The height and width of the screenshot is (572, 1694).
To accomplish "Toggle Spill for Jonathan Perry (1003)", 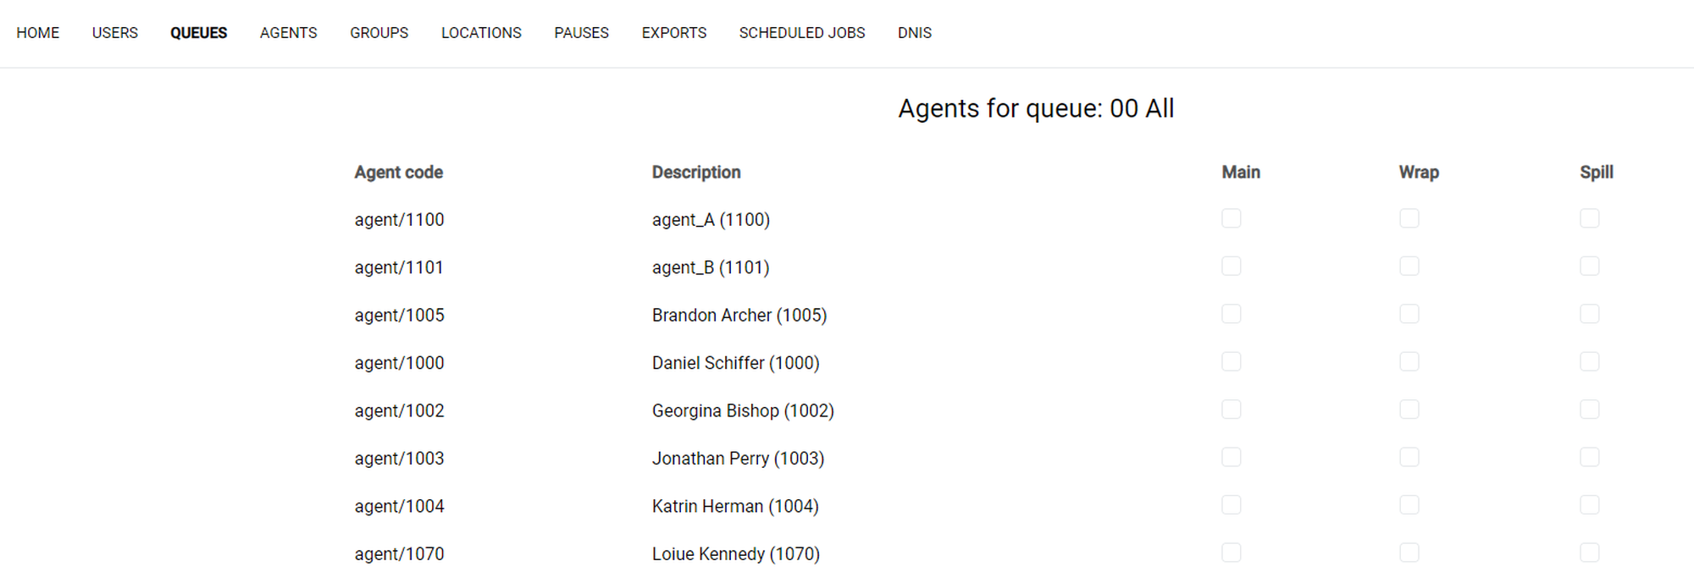I will [x=1589, y=458].
